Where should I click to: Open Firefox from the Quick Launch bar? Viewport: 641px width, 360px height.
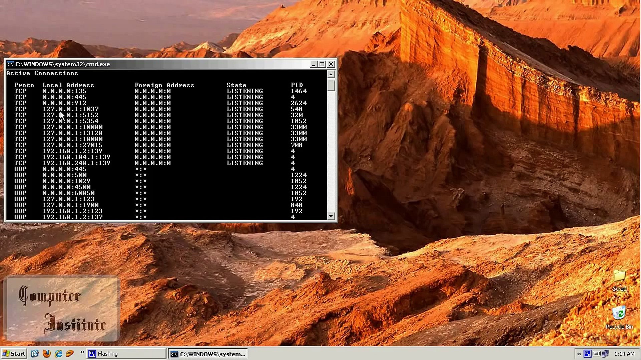47,353
